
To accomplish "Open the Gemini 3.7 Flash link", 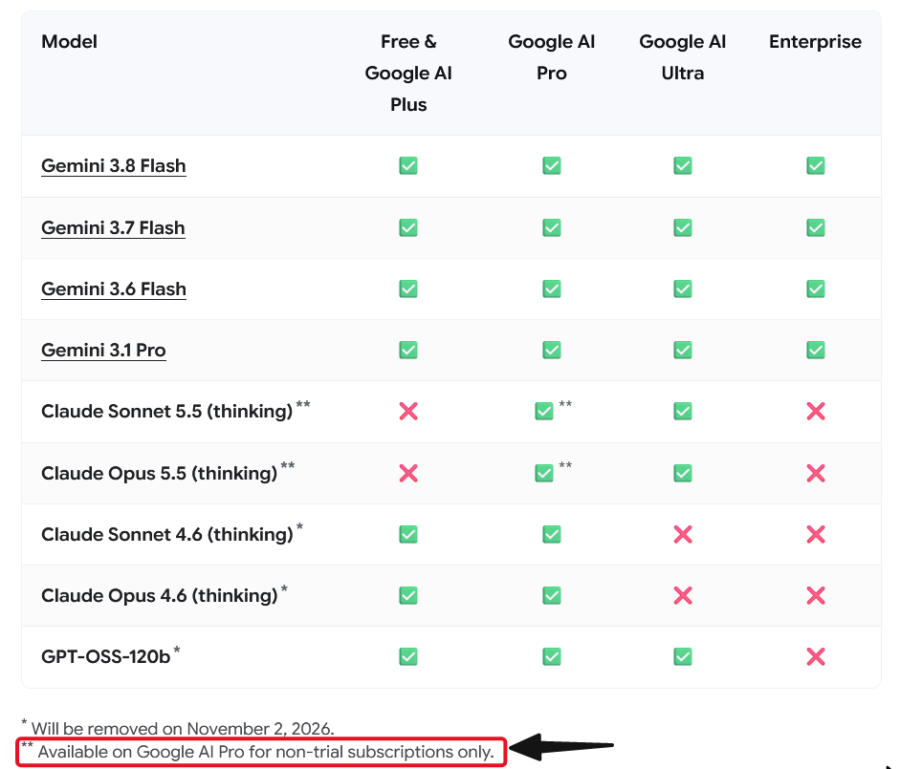I will [113, 227].
